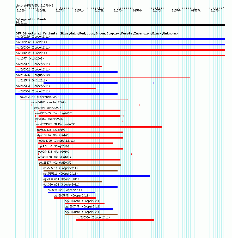The image size is (232, 238).
Task: Click the 81573k ruler tick label
Action: (x=118, y=10)
